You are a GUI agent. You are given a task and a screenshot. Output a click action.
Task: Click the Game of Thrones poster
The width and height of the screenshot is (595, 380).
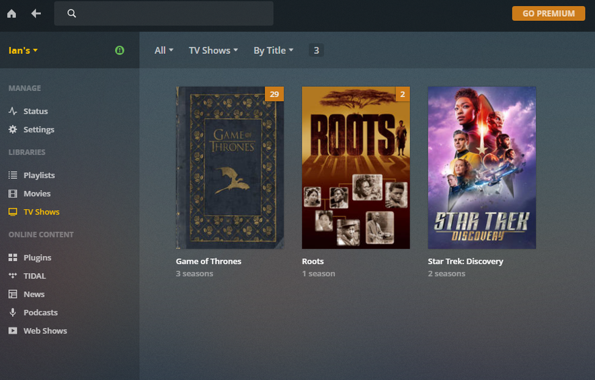point(230,167)
